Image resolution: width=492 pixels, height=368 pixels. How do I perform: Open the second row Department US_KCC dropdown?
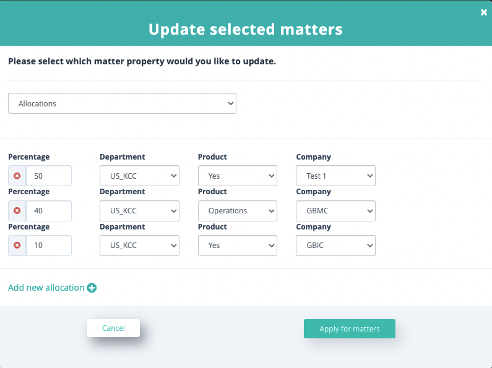click(140, 211)
